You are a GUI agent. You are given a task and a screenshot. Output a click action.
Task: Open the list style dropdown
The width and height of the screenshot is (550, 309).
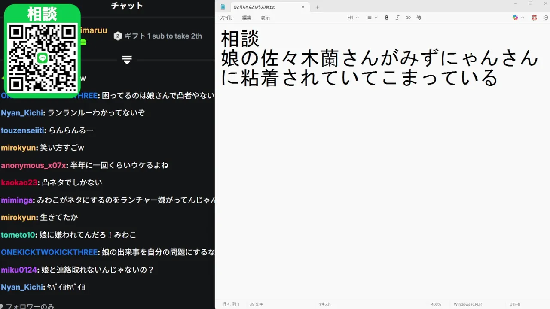(x=372, y=18)
